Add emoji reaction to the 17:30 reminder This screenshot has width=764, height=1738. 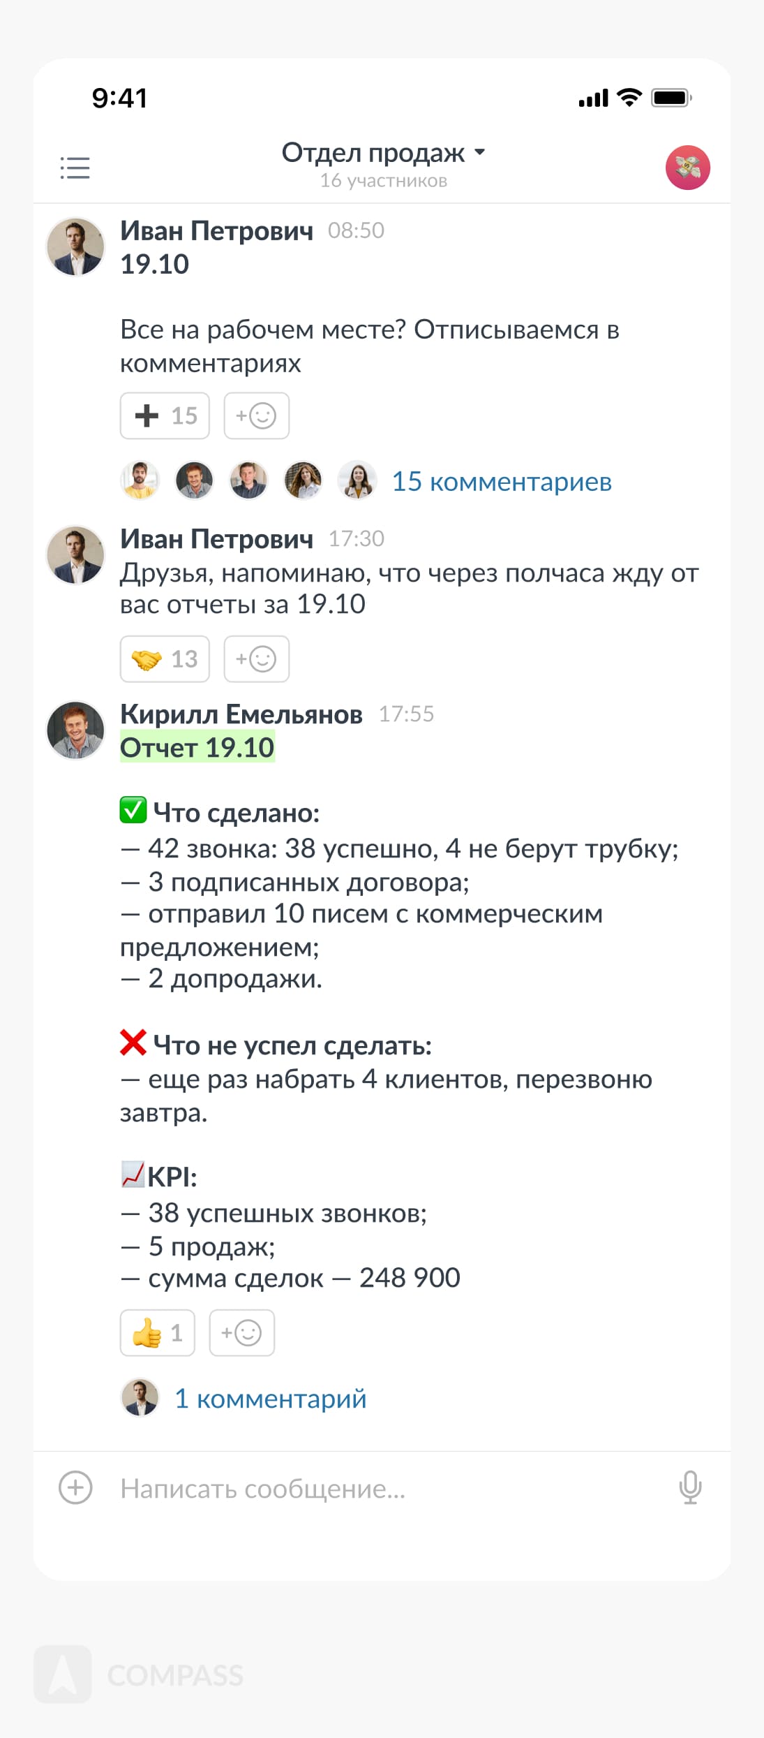point(256,659)
